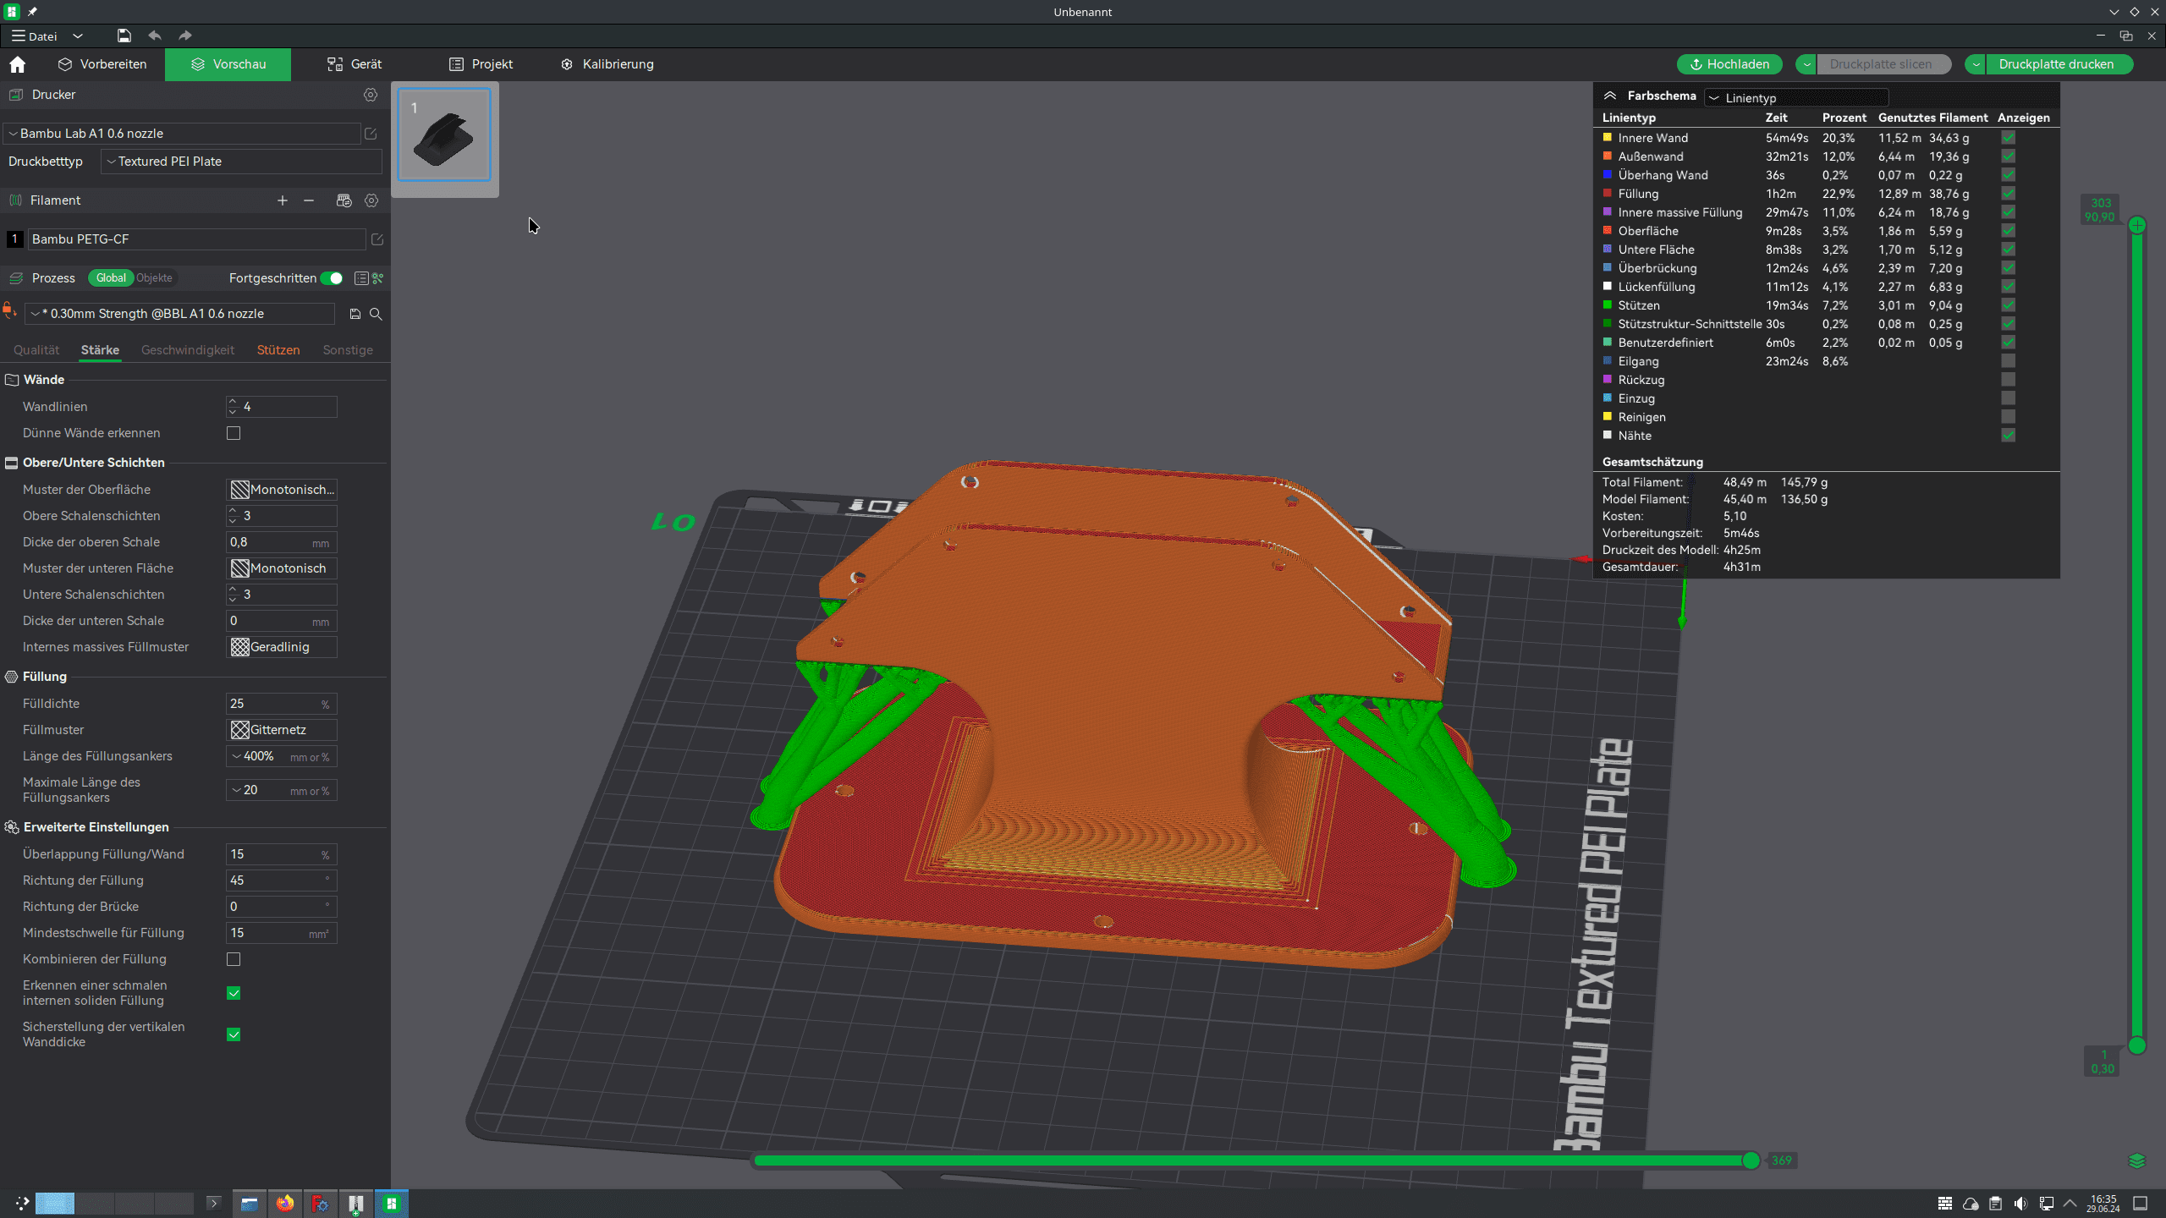The image size is (2166, 1218).
Task: Toggle the Fortgeschritten advanced switch
Action: click(x=333, y=278)
